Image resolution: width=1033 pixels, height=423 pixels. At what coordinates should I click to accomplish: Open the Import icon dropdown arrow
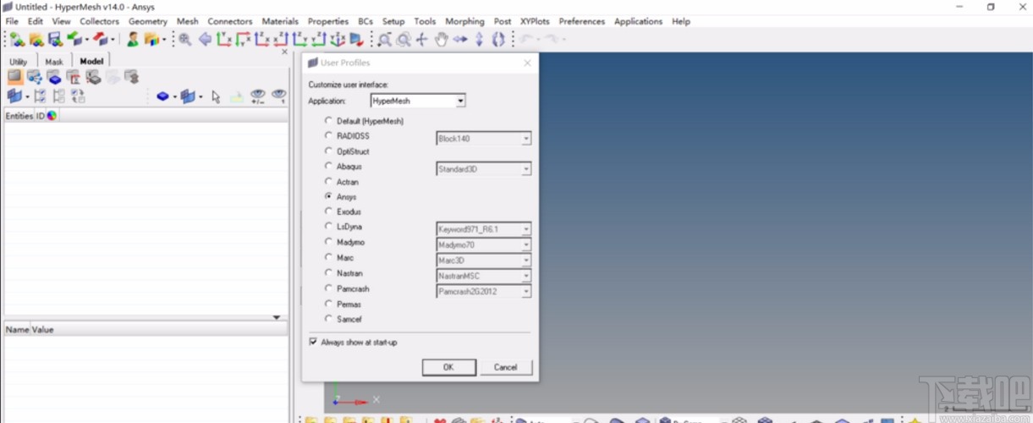[x=86, y=40]
